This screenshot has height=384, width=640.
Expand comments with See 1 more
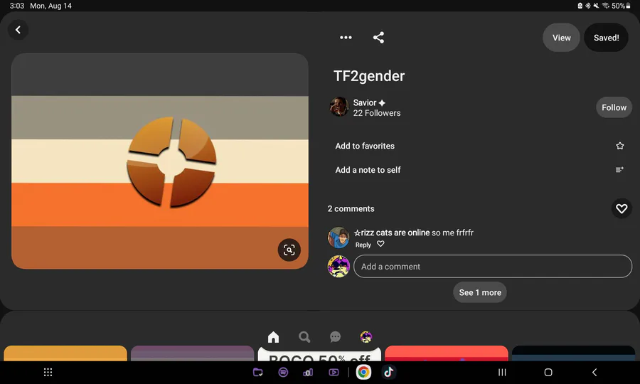click(x=479, y=292)
